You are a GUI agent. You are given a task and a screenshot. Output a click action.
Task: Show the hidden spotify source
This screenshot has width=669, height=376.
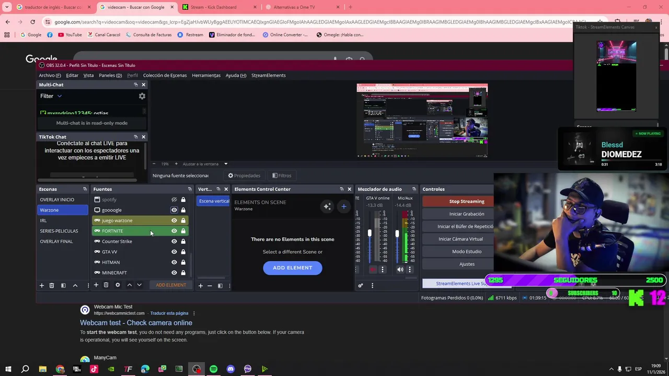pyautogui.click(x=174, y=199)
